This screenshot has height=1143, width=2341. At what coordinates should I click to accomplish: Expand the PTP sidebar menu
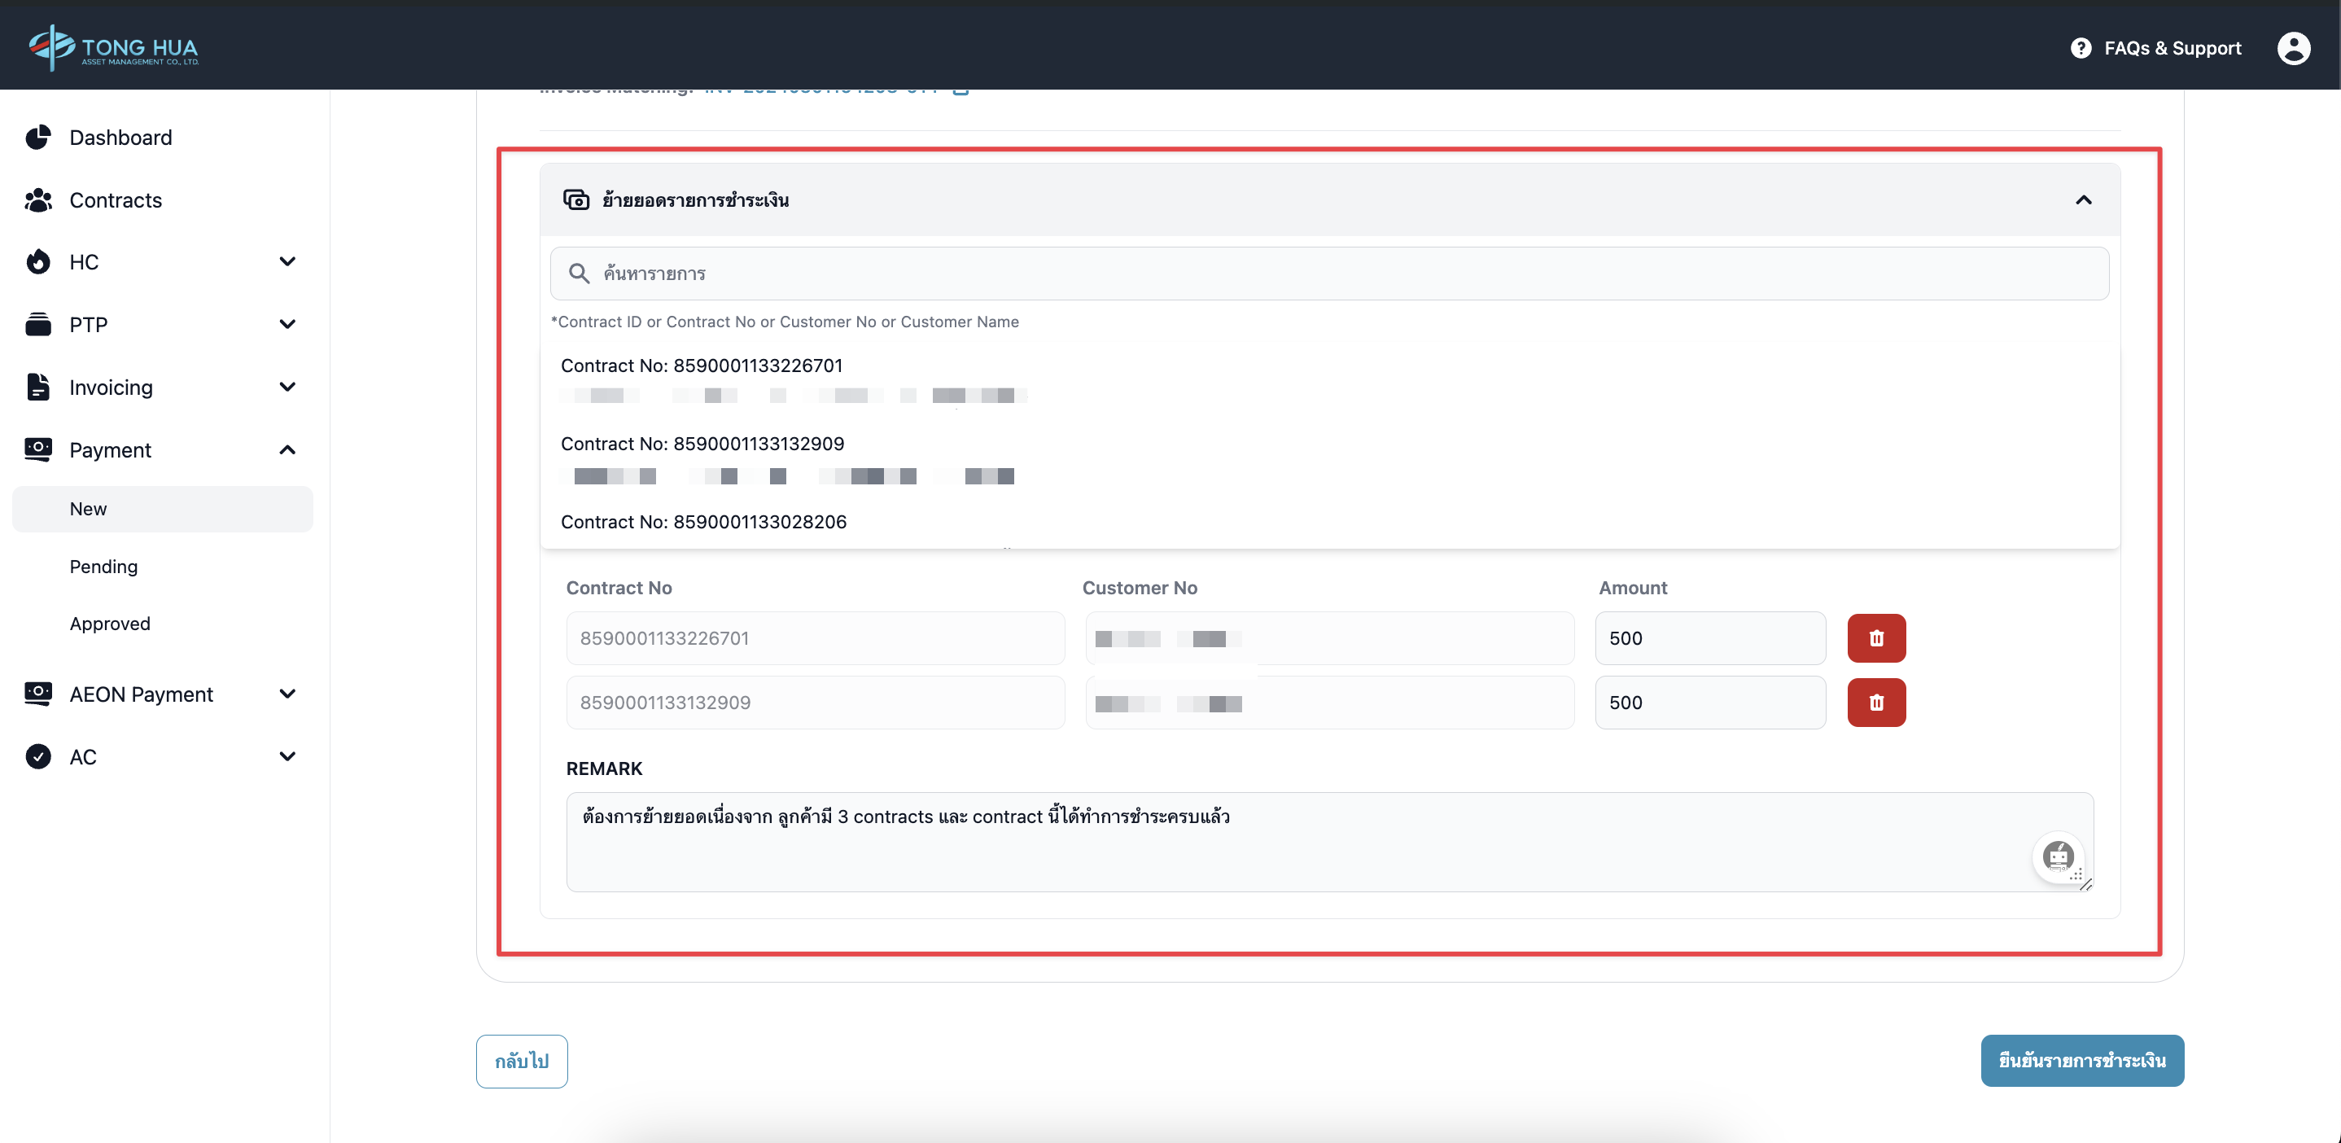coord(287,324)
